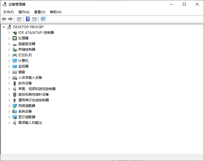Expand the IDE ATA/ATAPI 控制器 node
Viewport: 204px width, 161px height.
[9, 33]
